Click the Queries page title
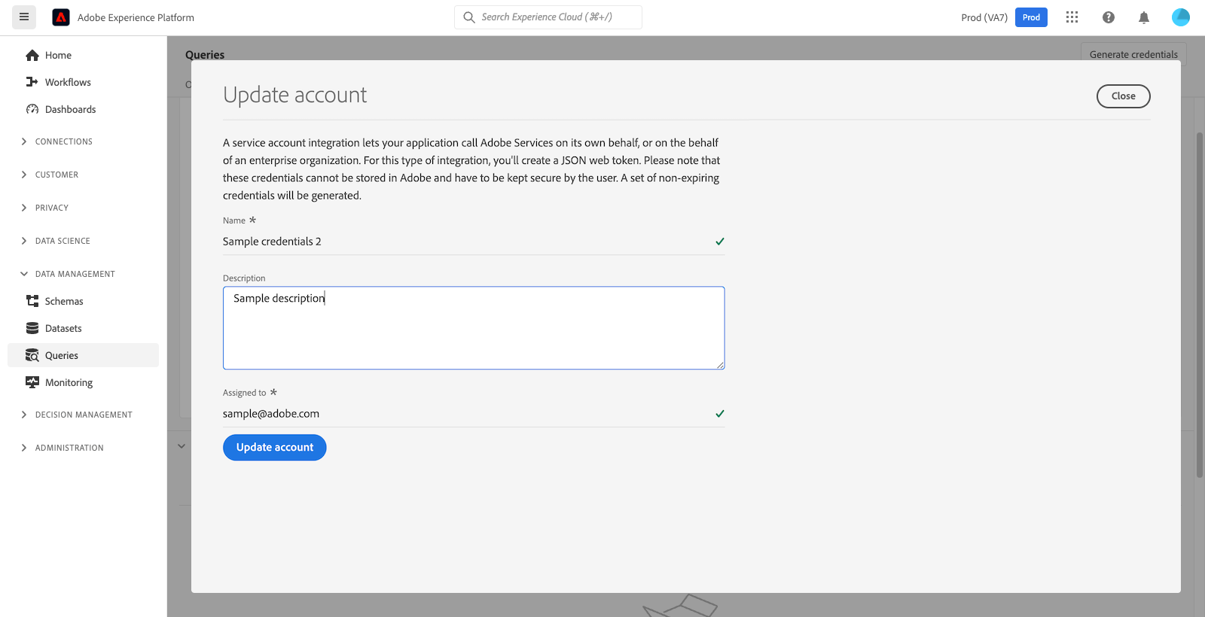The image size is (1205, 617). 205,54
